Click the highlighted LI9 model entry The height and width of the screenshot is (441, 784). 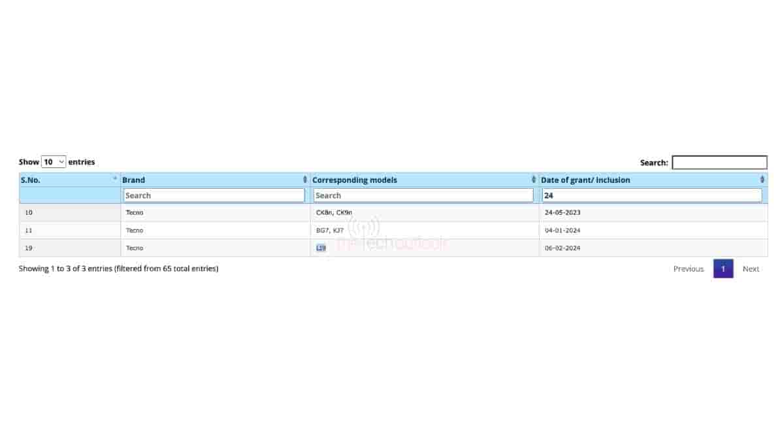coord(321,248)
